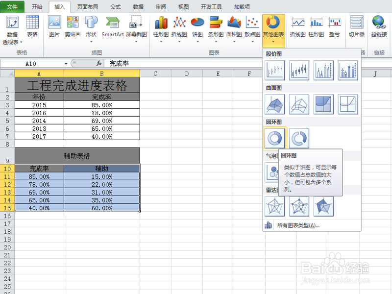
Task: Switch to Data (数据) tab
Action: (x=138, y=7)
